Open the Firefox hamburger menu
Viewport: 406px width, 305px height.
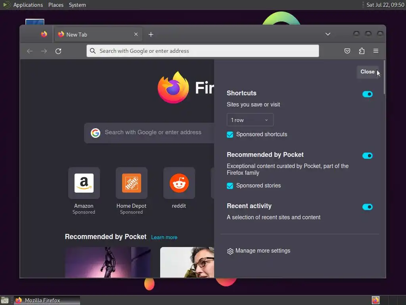coord(376,51)
